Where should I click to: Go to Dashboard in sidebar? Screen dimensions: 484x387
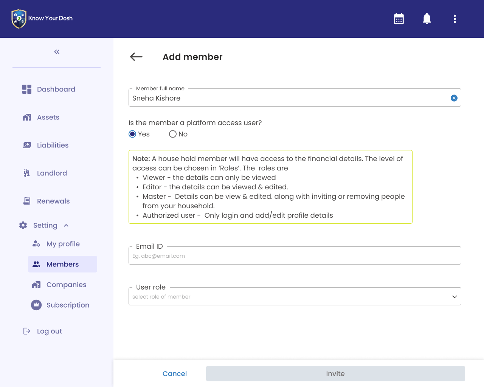click(x=56, y=90)
